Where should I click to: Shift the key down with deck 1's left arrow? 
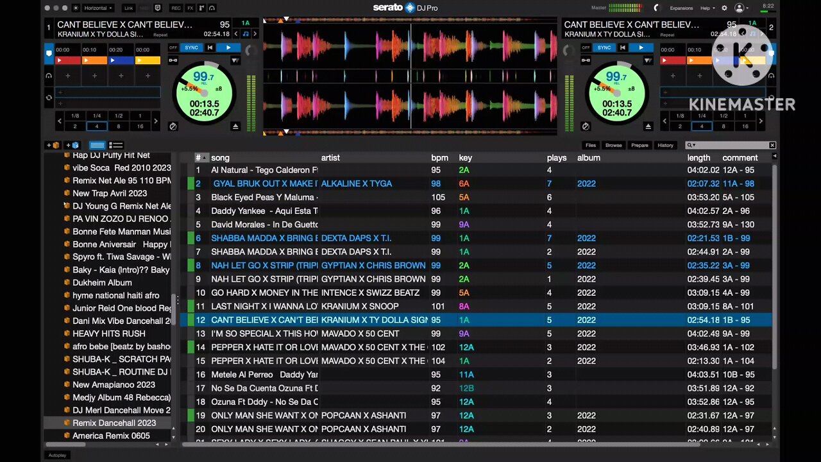coord(237,34)
